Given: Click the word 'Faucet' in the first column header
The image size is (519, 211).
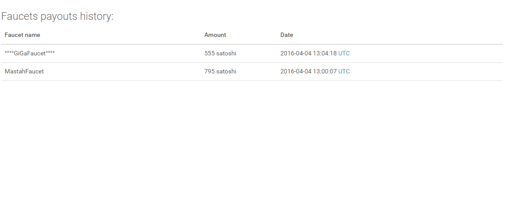Looking at the screenshot, I should (14, 35).
